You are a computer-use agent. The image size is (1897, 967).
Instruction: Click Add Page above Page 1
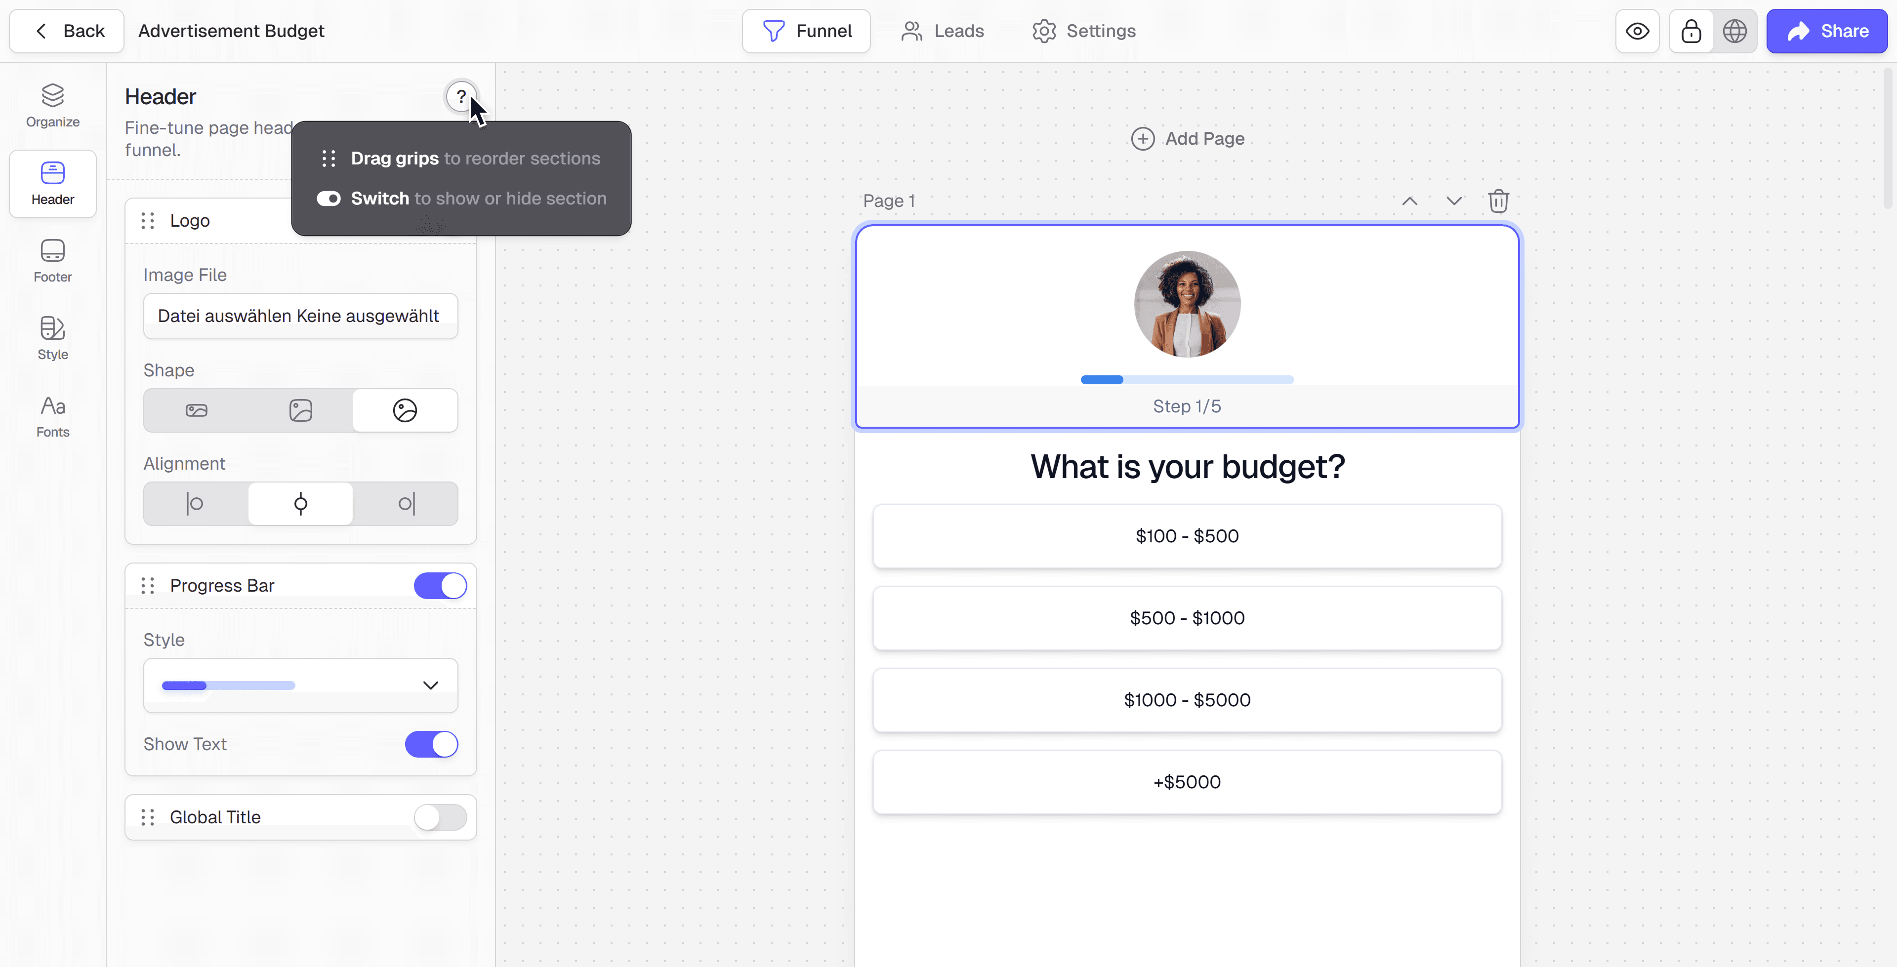pyautogui.click(x=1188, y=138)
